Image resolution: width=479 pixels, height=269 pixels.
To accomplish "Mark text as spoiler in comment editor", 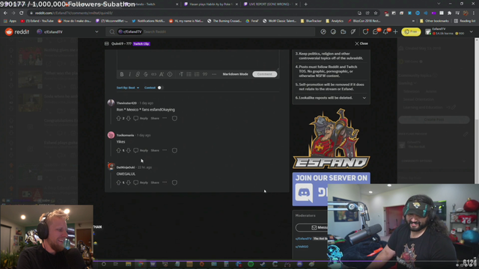I will 170,74.
